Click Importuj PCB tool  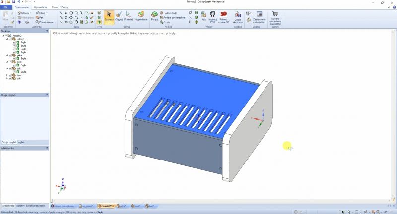point(213,17)
